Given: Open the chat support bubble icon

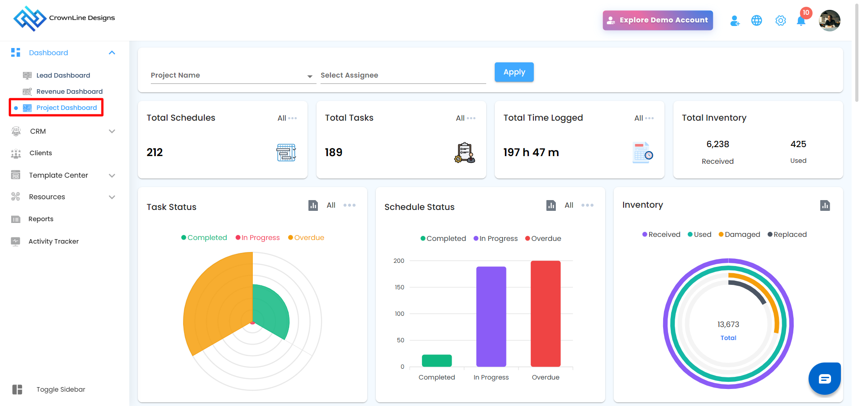Looking at the screenshot, I should pyautogui.click(x=825, y=379).
